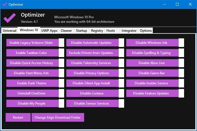The width and height of the screenshot is (197, 131).
Task: Toggle status box beside Disable Quick Access History
Action: point(61,63)
